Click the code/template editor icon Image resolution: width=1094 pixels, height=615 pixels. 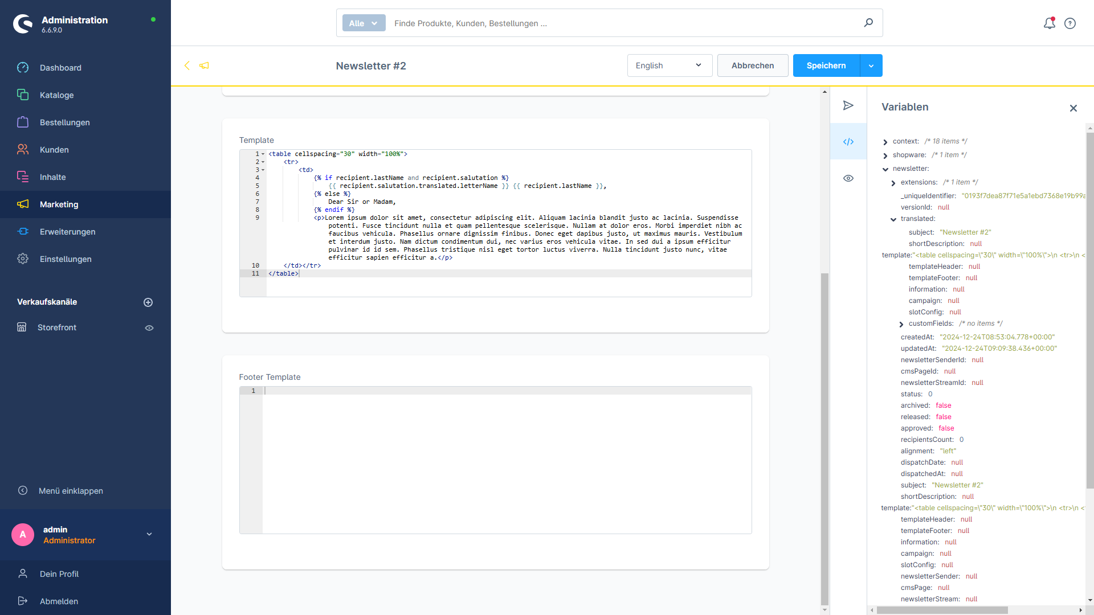(x=848, y=141)
